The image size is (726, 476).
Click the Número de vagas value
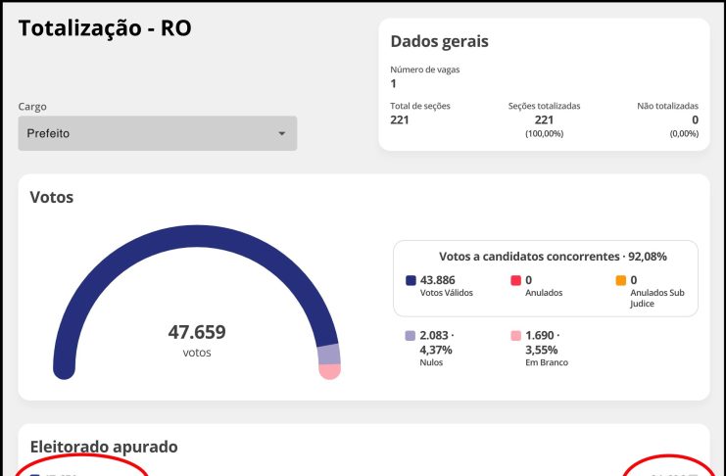click(394, 83)
